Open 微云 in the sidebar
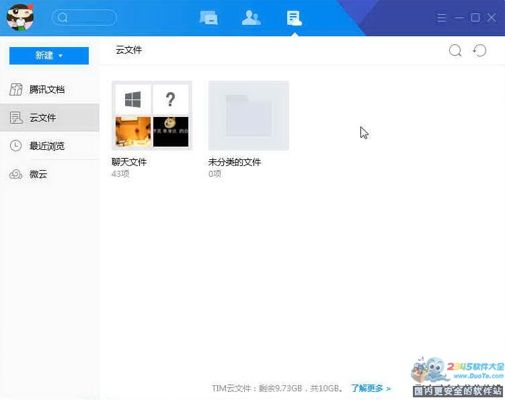Viewport: 505px width, 400px height. (50, 174)
